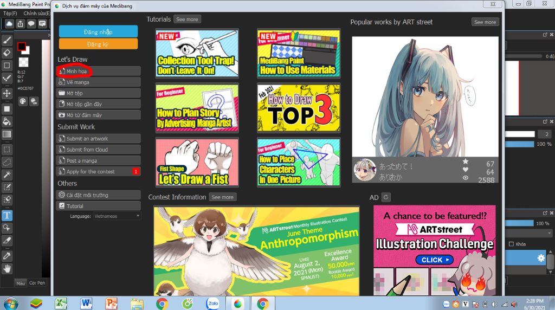Select the Hand pan tool
The image size is (555, 310).
click(7, 269)
